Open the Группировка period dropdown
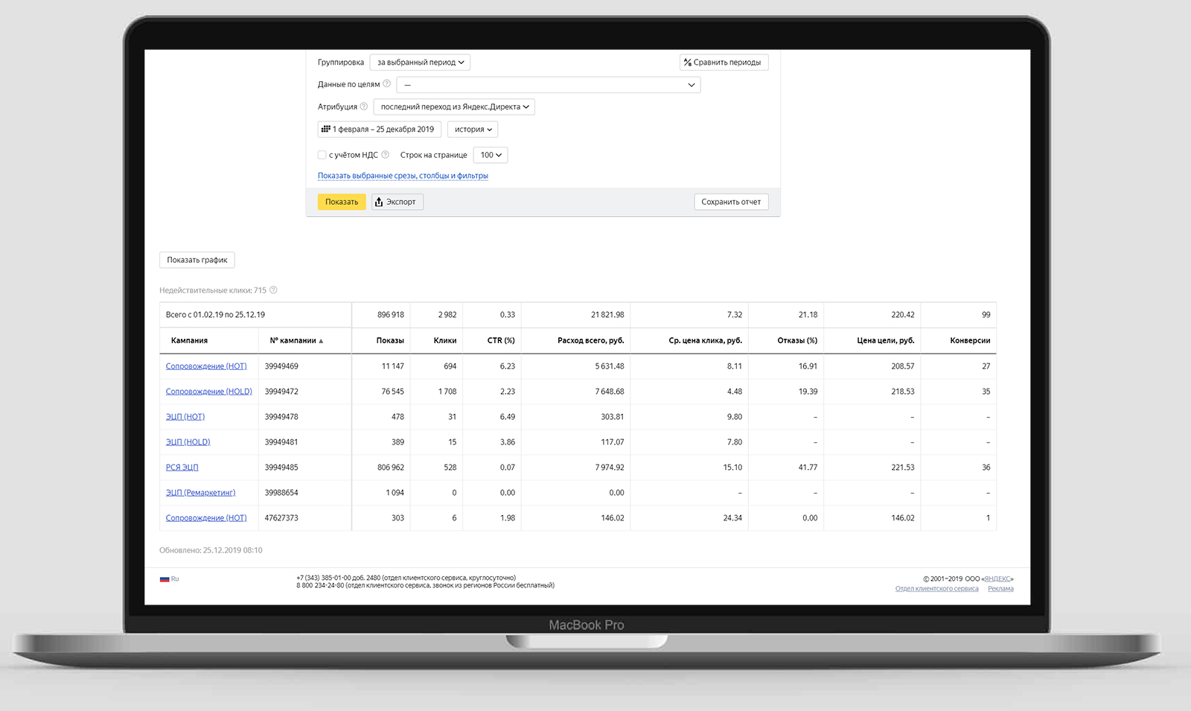The image size is (1191, 711). (x=420, y=63)
